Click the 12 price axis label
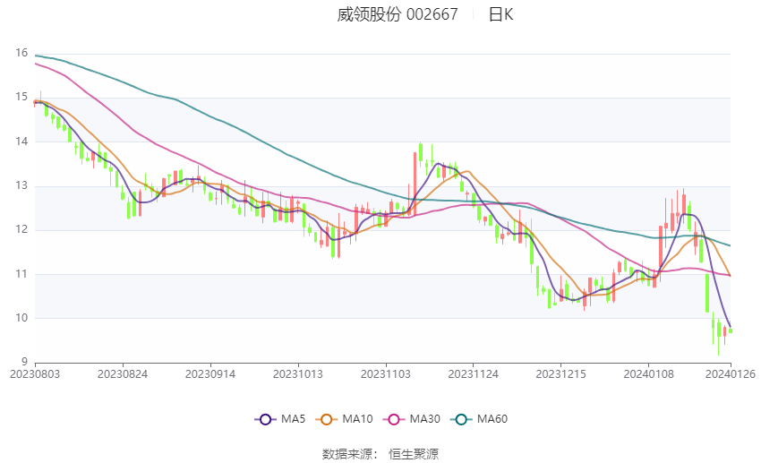The image size is (761, 463). [x=21, y=229]
